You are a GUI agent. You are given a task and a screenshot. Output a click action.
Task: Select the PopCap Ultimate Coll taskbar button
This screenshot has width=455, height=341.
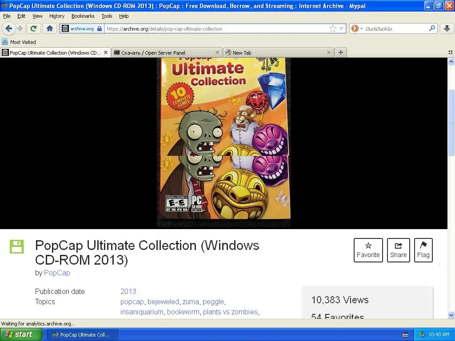[x=82, y=335]
